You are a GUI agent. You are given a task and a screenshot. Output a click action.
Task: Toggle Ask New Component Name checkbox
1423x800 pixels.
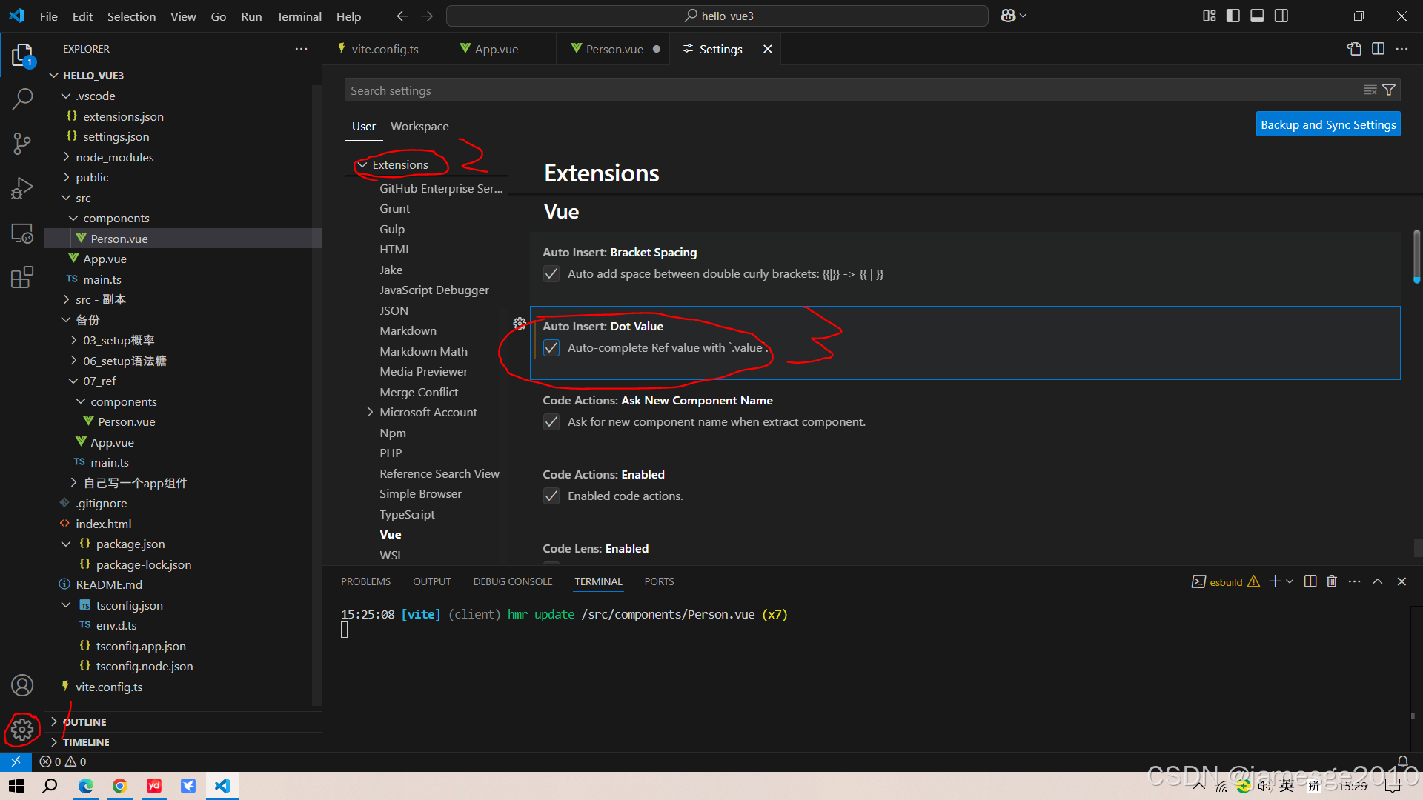point(551,422)
